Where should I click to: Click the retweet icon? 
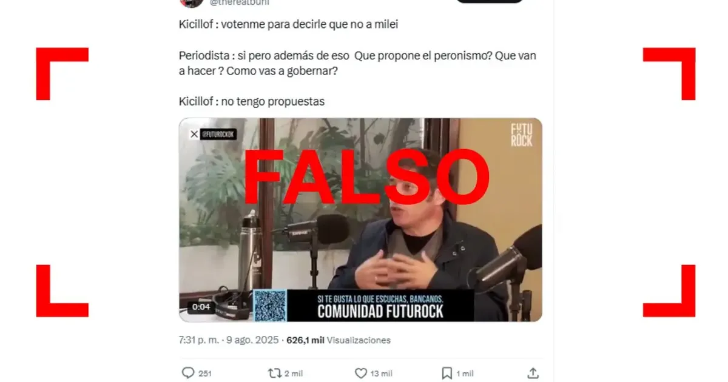point(275,373)
